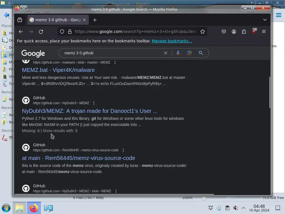The image size is (285, 214).
Task: Reload the Google search page
Action: (41, 32)
